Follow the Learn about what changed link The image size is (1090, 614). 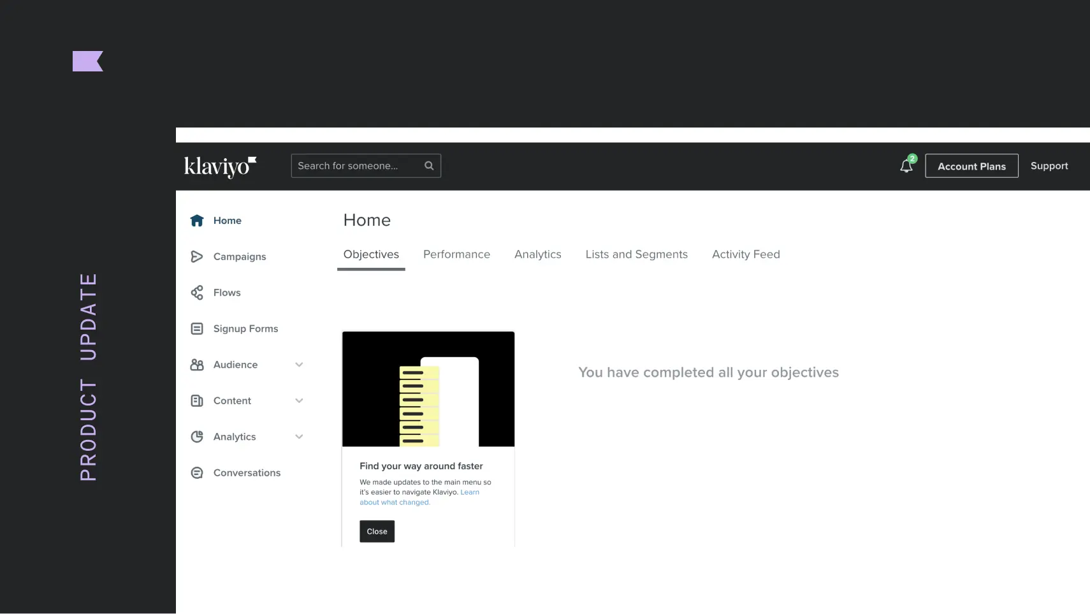coord(419,497)
